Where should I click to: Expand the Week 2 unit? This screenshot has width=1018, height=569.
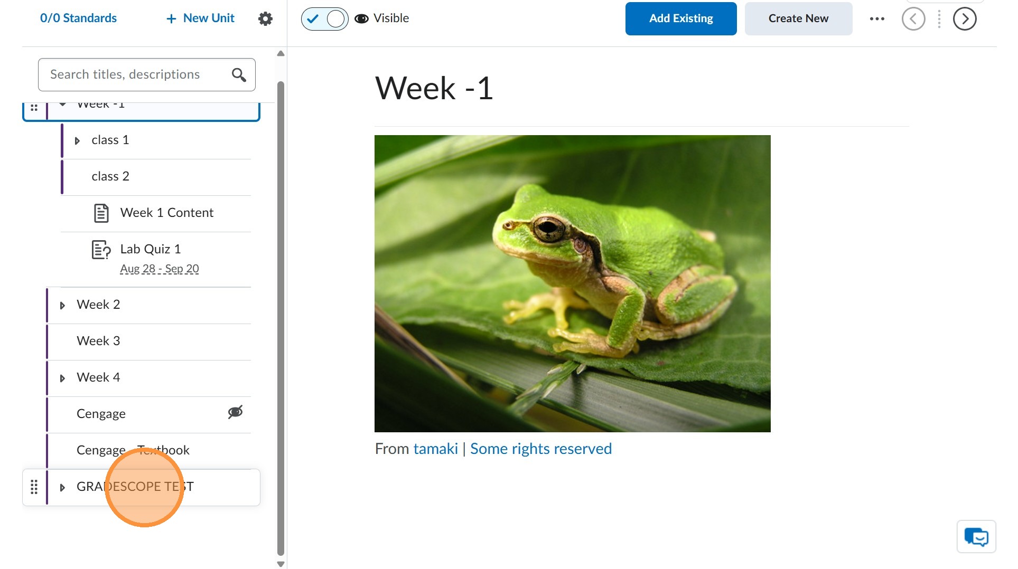click(x=62, y=306)
